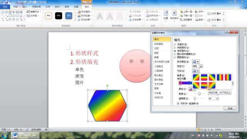The image size is (247, 139).
Task: Select the 图案填充 pattern fill radio button
Action: pyautogui.click(x=175, y=58)
